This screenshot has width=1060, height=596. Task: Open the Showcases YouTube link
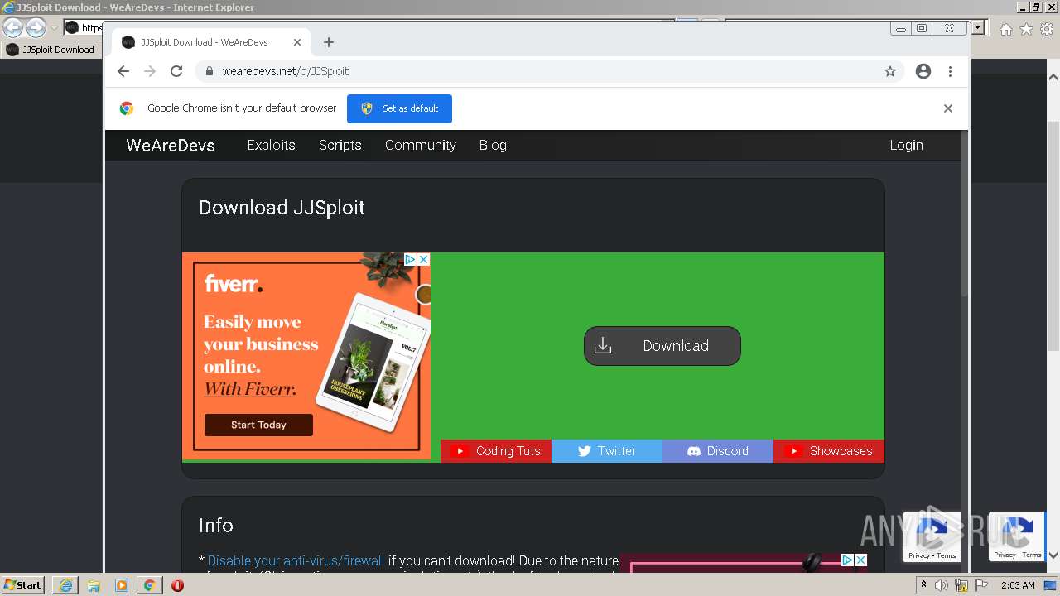[x=829, y=451]
